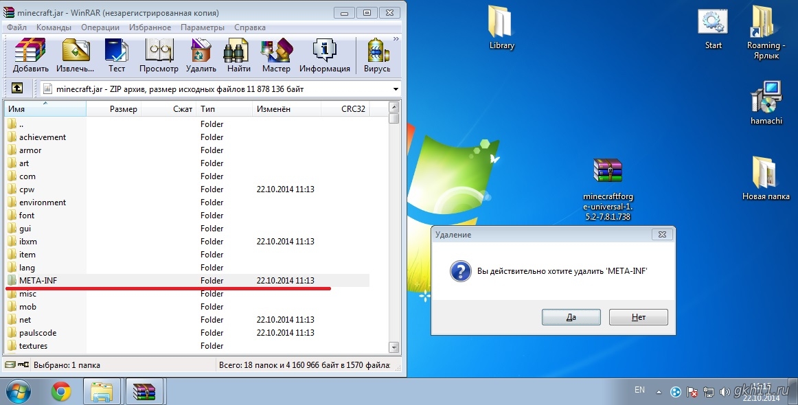
Task: Open the Справка menu
Action: (x=250, y=27)
